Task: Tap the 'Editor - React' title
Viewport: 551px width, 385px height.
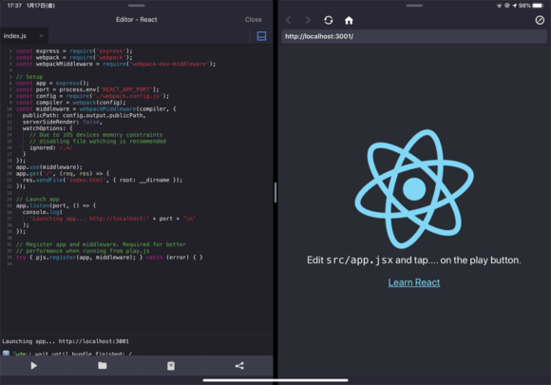Action: (137, 20)
